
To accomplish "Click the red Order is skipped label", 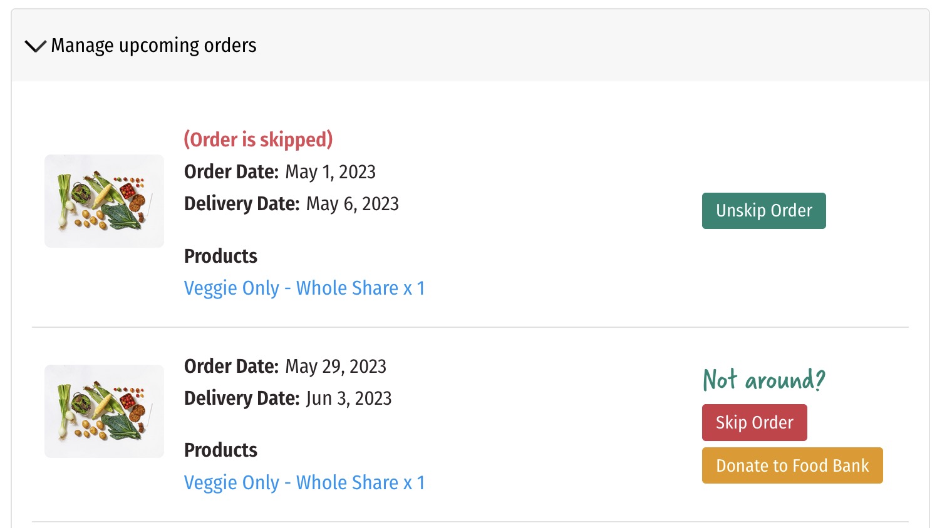I will tap(258, 139).
